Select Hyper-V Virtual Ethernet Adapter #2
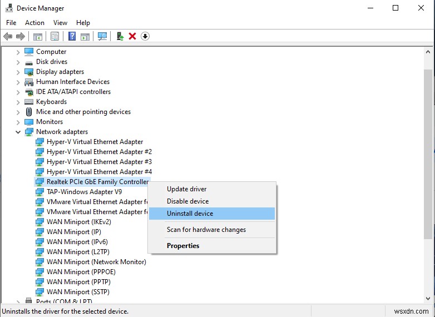The image size is (435, 317). (100, 152)
